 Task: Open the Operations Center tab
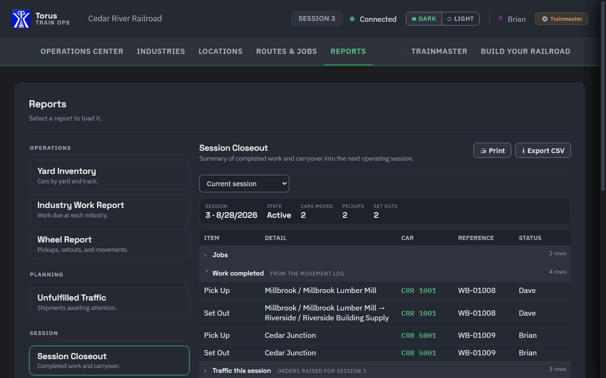tap(82, 51)
